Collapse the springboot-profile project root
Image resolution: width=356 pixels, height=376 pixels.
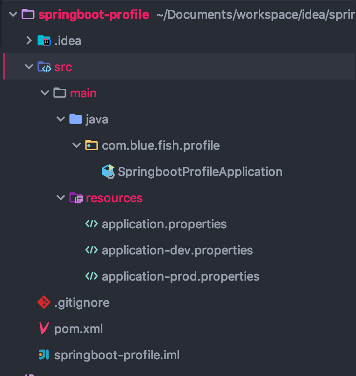click(13, 14)
